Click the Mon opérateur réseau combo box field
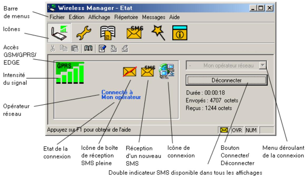Screen dimensions: 306x177 point(226,65)
